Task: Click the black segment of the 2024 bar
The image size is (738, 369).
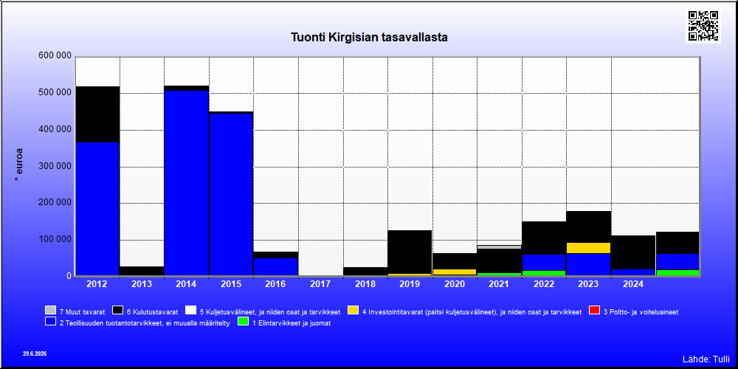Action: 633,252
